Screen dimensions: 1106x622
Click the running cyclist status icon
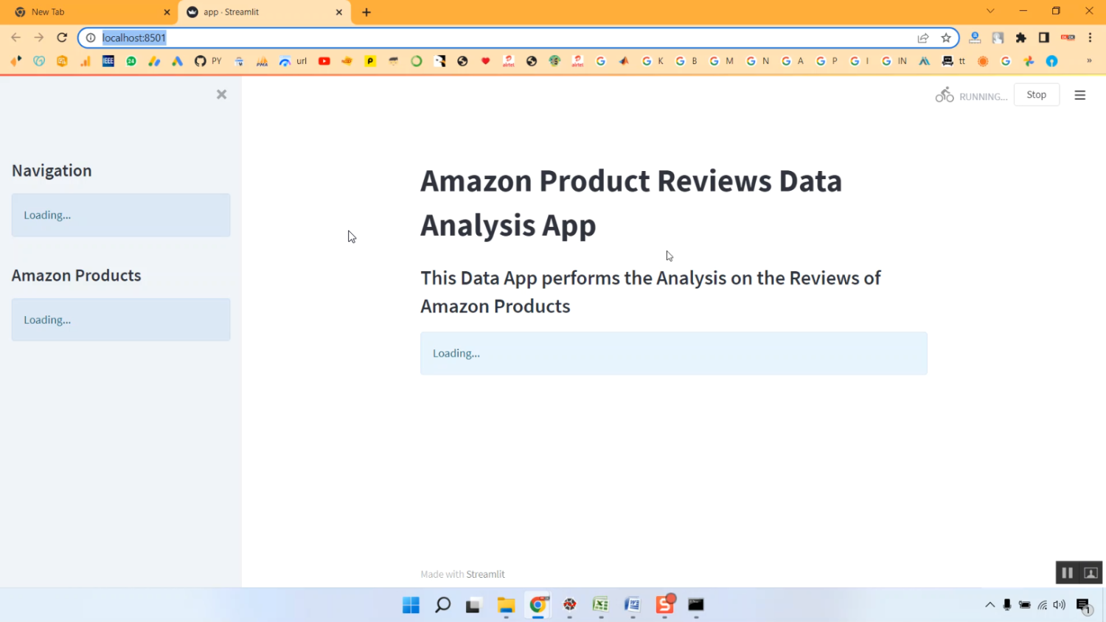pos(945,95)
